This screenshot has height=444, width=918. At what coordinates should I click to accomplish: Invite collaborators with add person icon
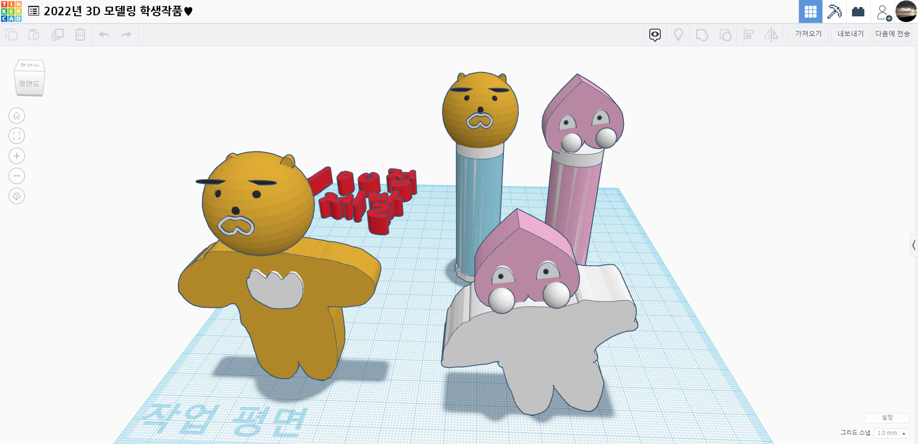tap(884, 12)
